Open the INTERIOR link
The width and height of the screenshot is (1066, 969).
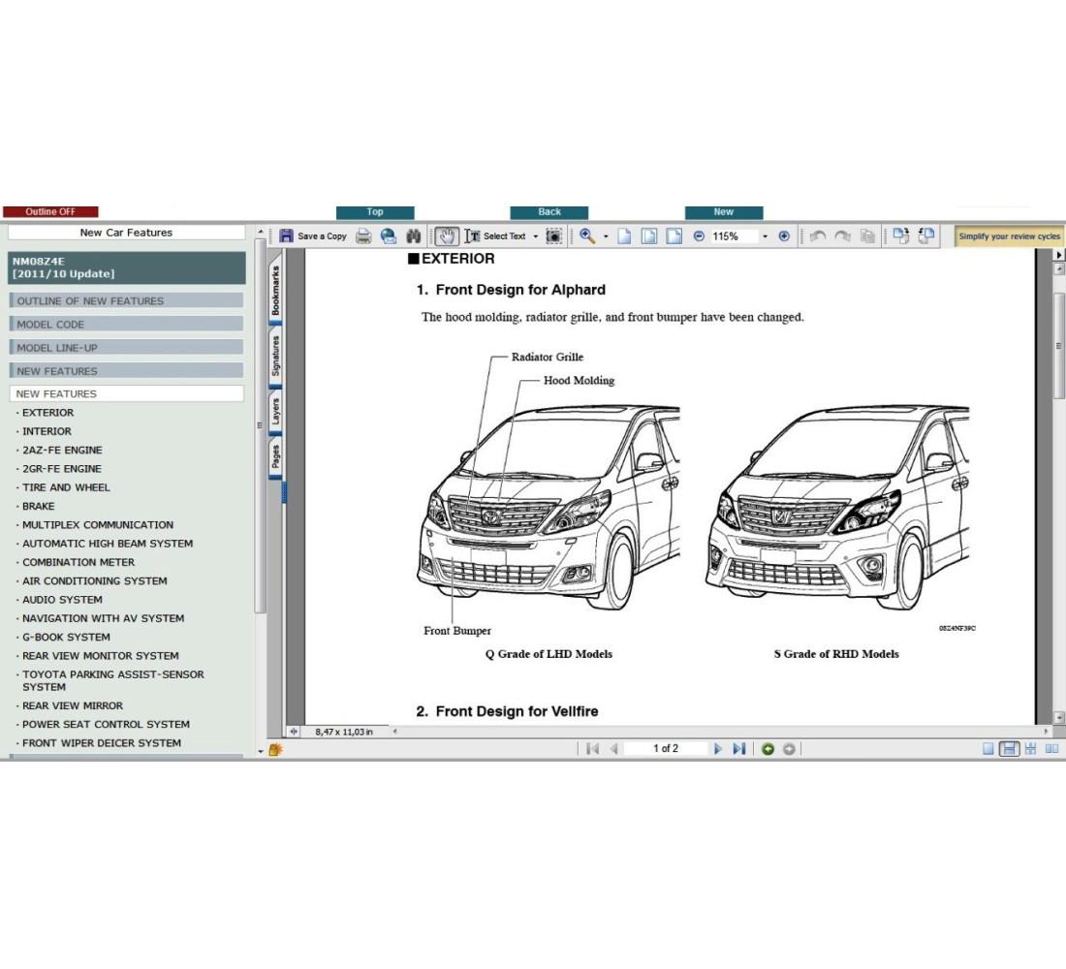tap(47, 431)
